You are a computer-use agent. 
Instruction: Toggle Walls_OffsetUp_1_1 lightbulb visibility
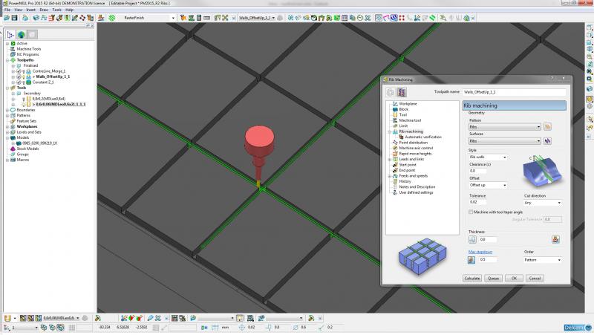coord(24,77)
